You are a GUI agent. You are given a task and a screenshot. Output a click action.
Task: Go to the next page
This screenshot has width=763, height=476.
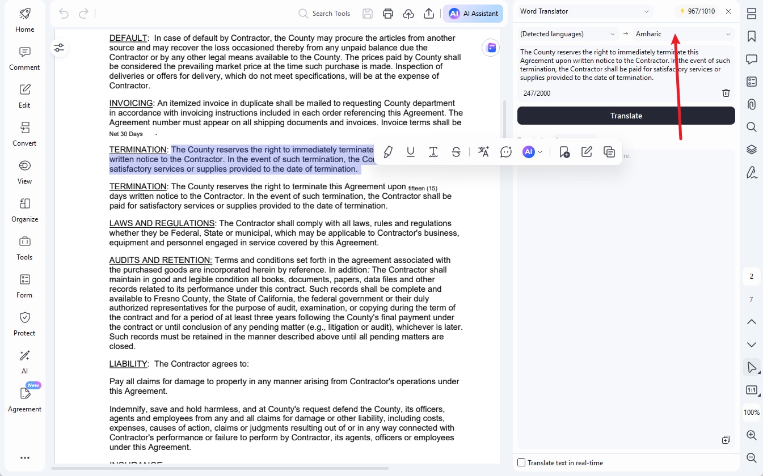pyautogui.click(x=752, y=345)
